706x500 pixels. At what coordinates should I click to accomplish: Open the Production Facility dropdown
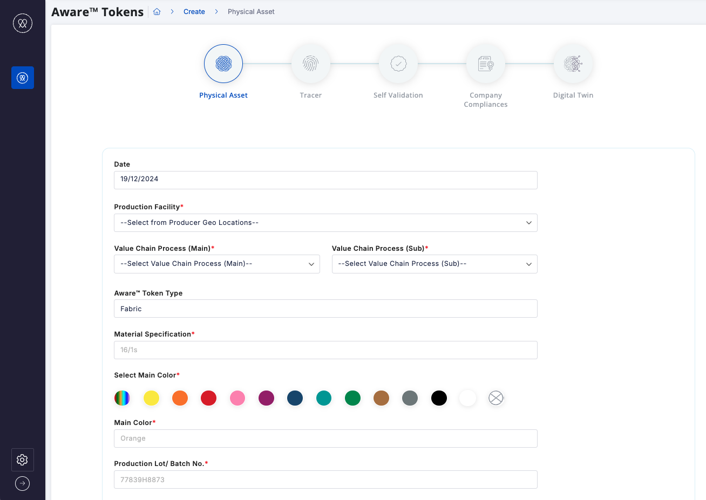click(x=325, y=223)
